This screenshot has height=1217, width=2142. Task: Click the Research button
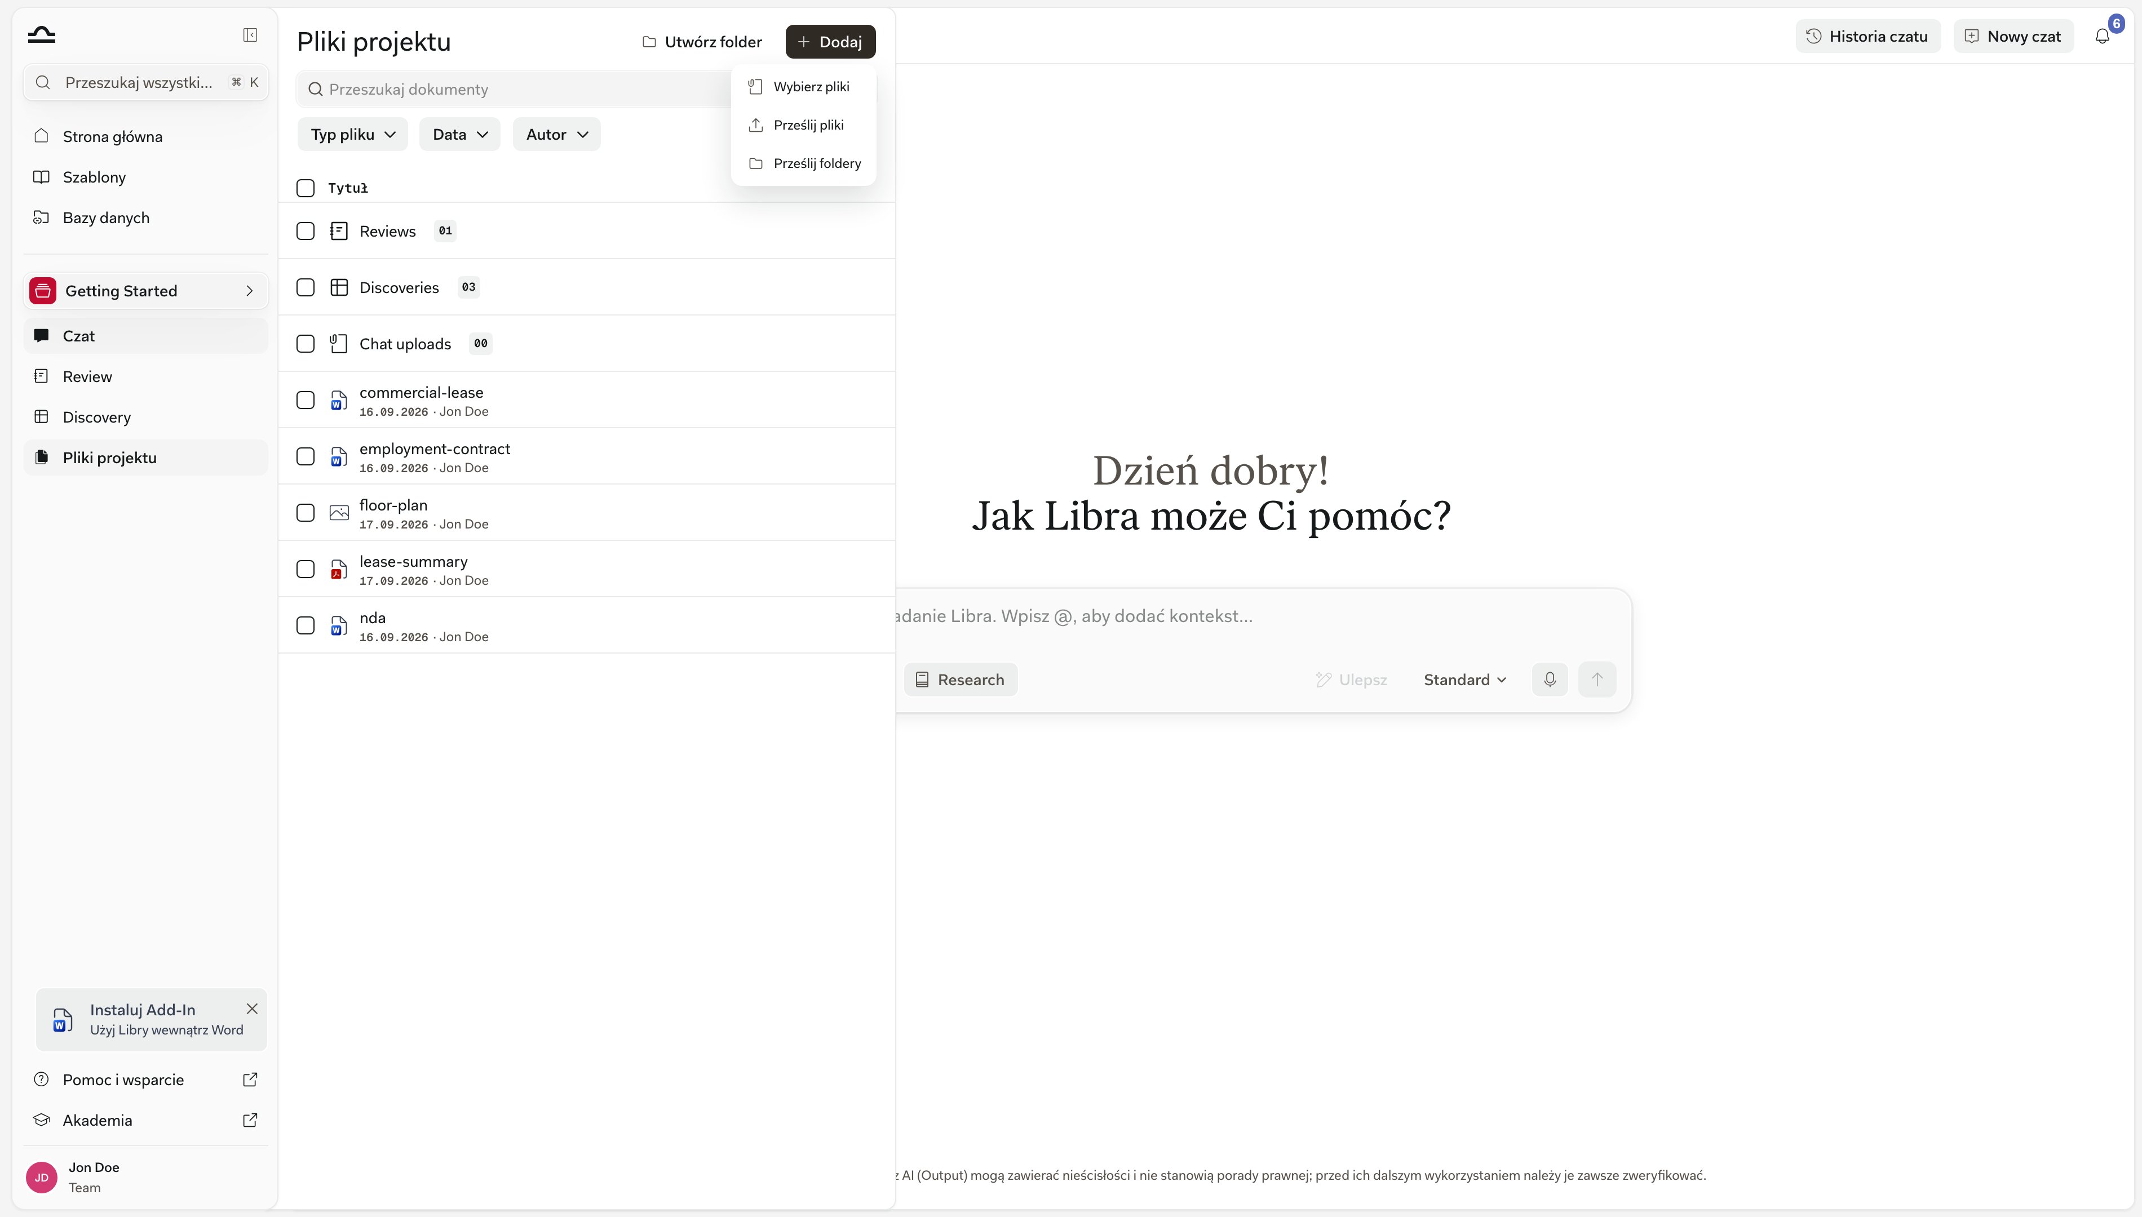961,679
